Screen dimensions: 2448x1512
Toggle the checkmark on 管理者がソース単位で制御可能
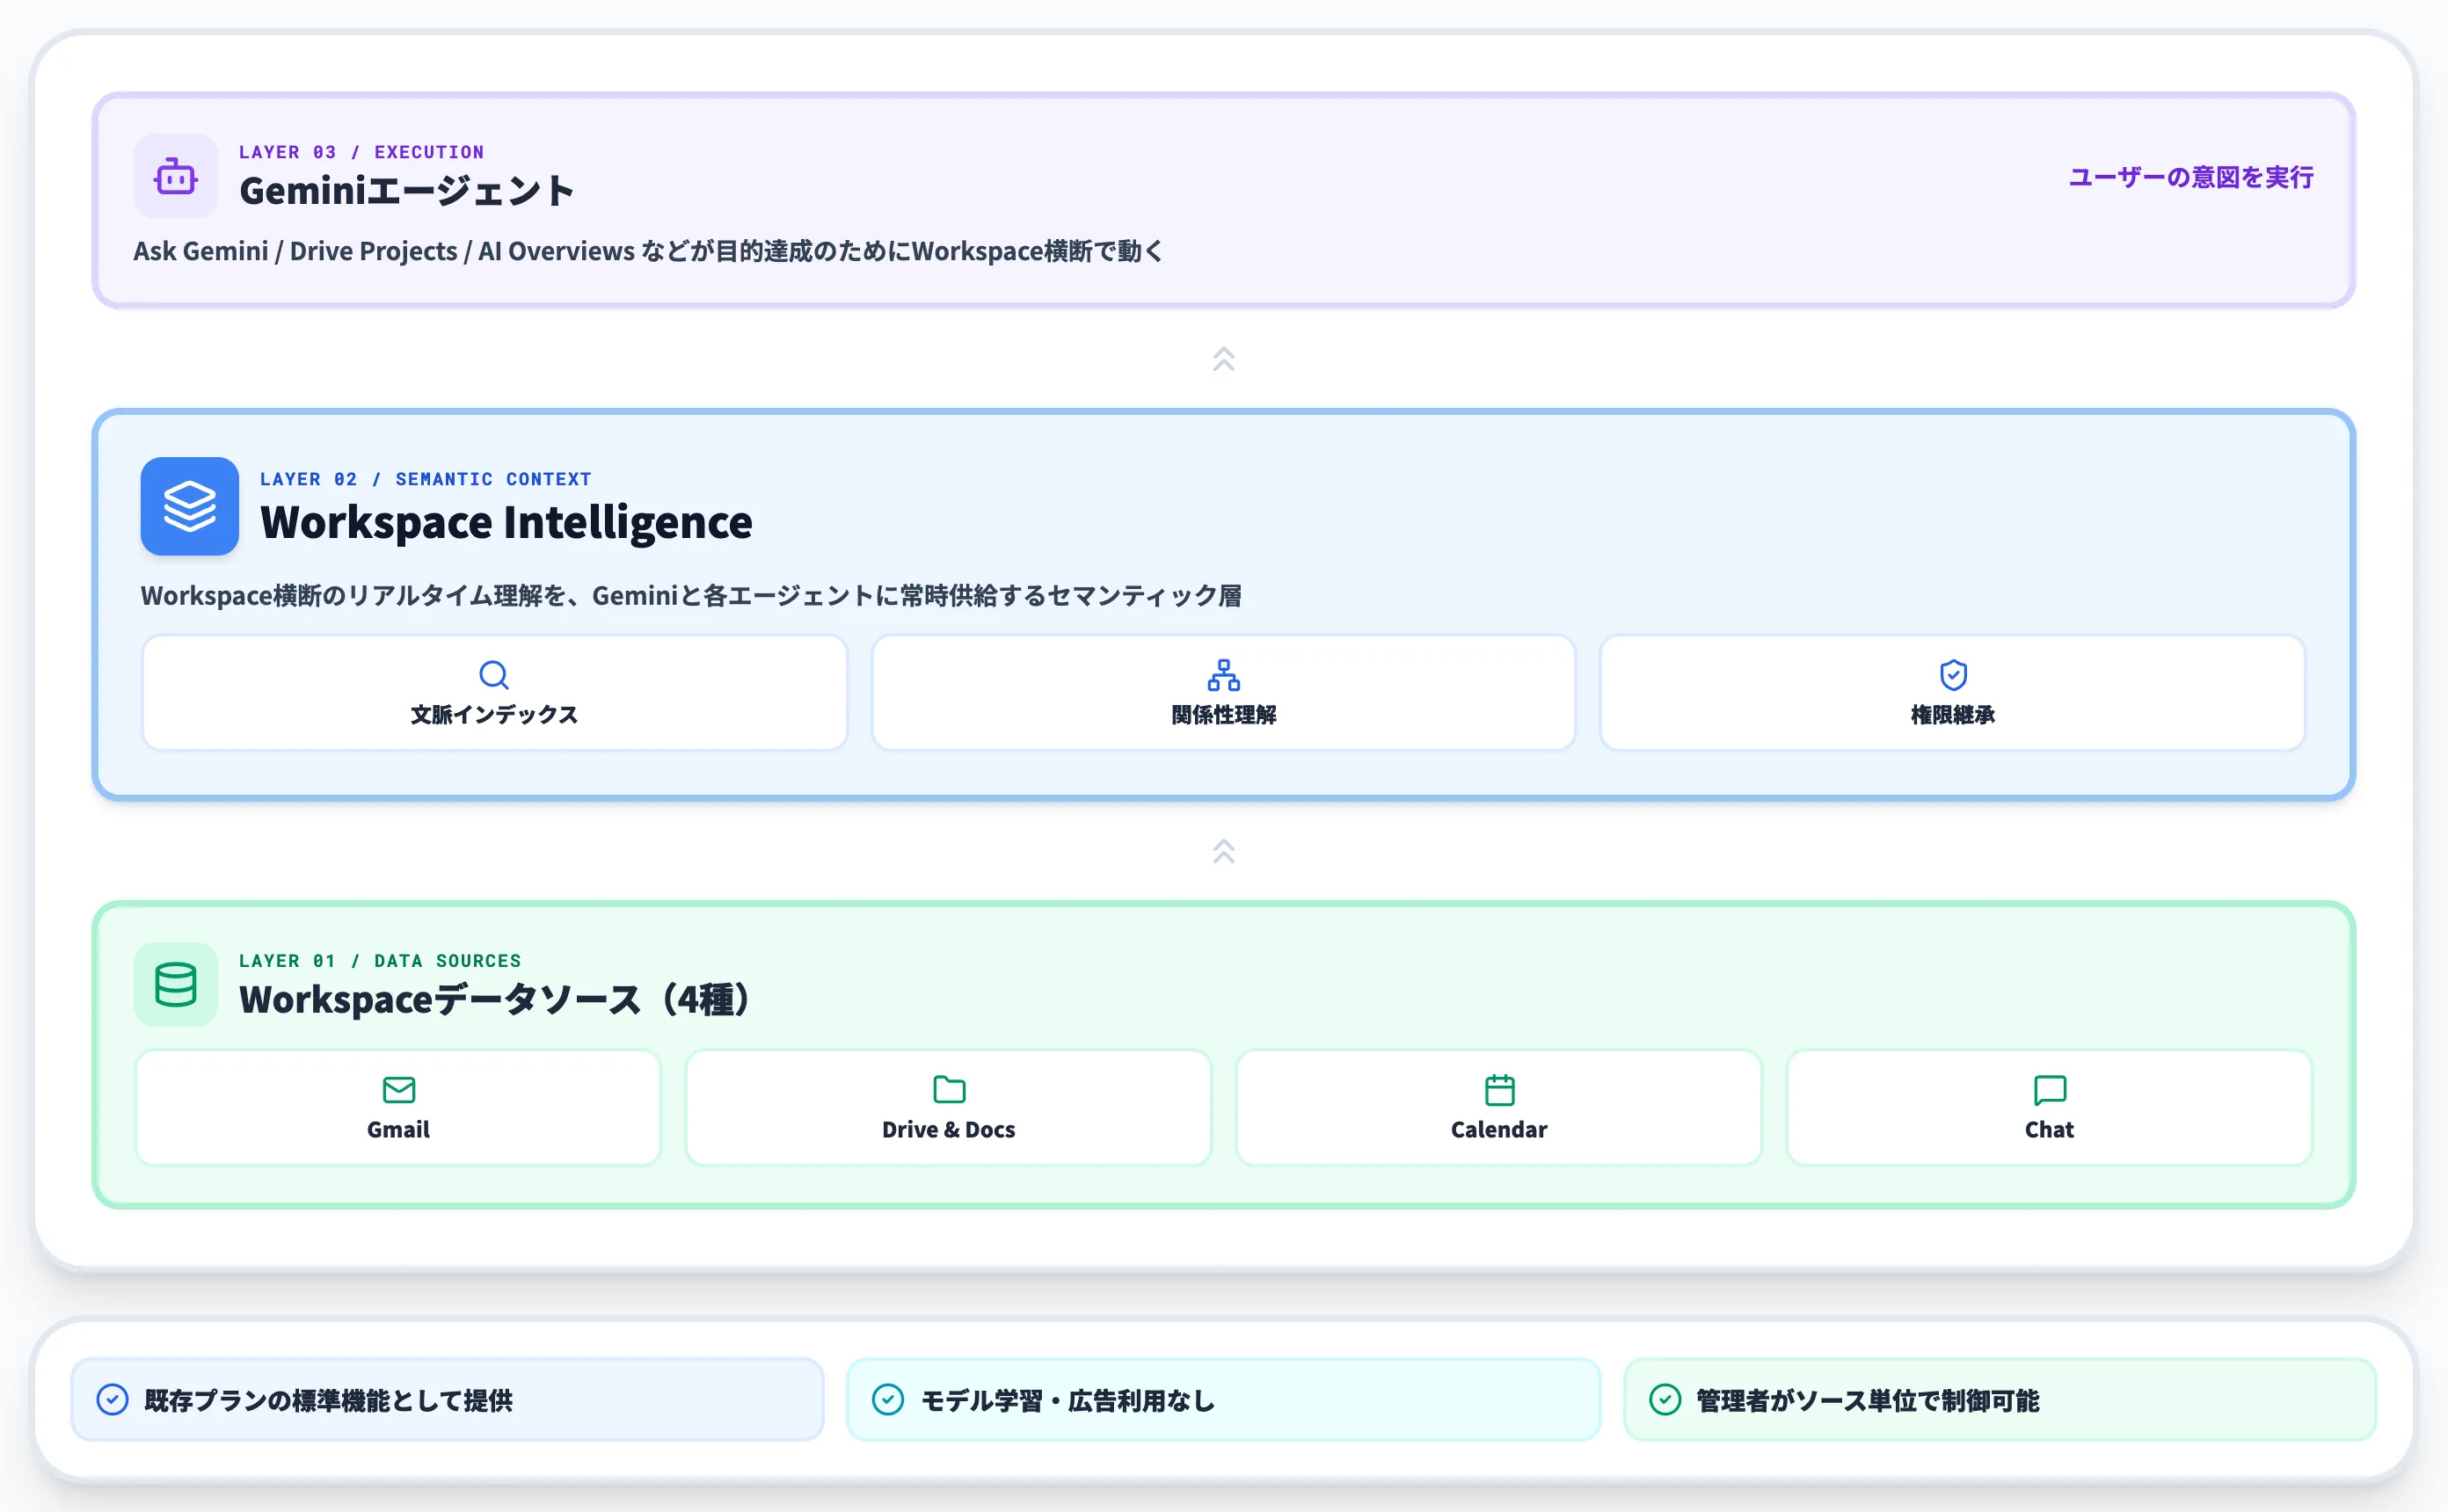click(x=1665, y=1400)
